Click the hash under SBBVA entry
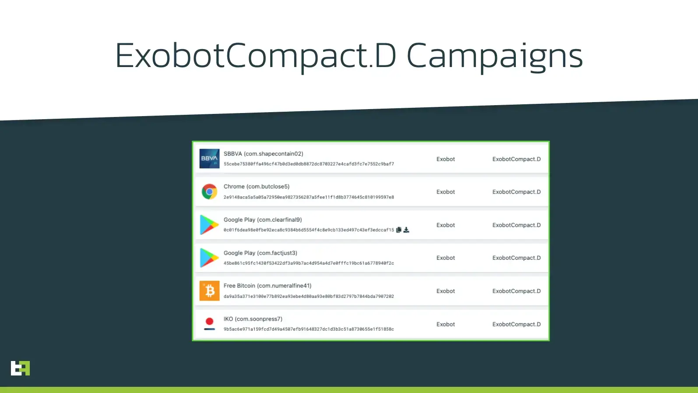698x393 pixels. click(x=309, y=164)
